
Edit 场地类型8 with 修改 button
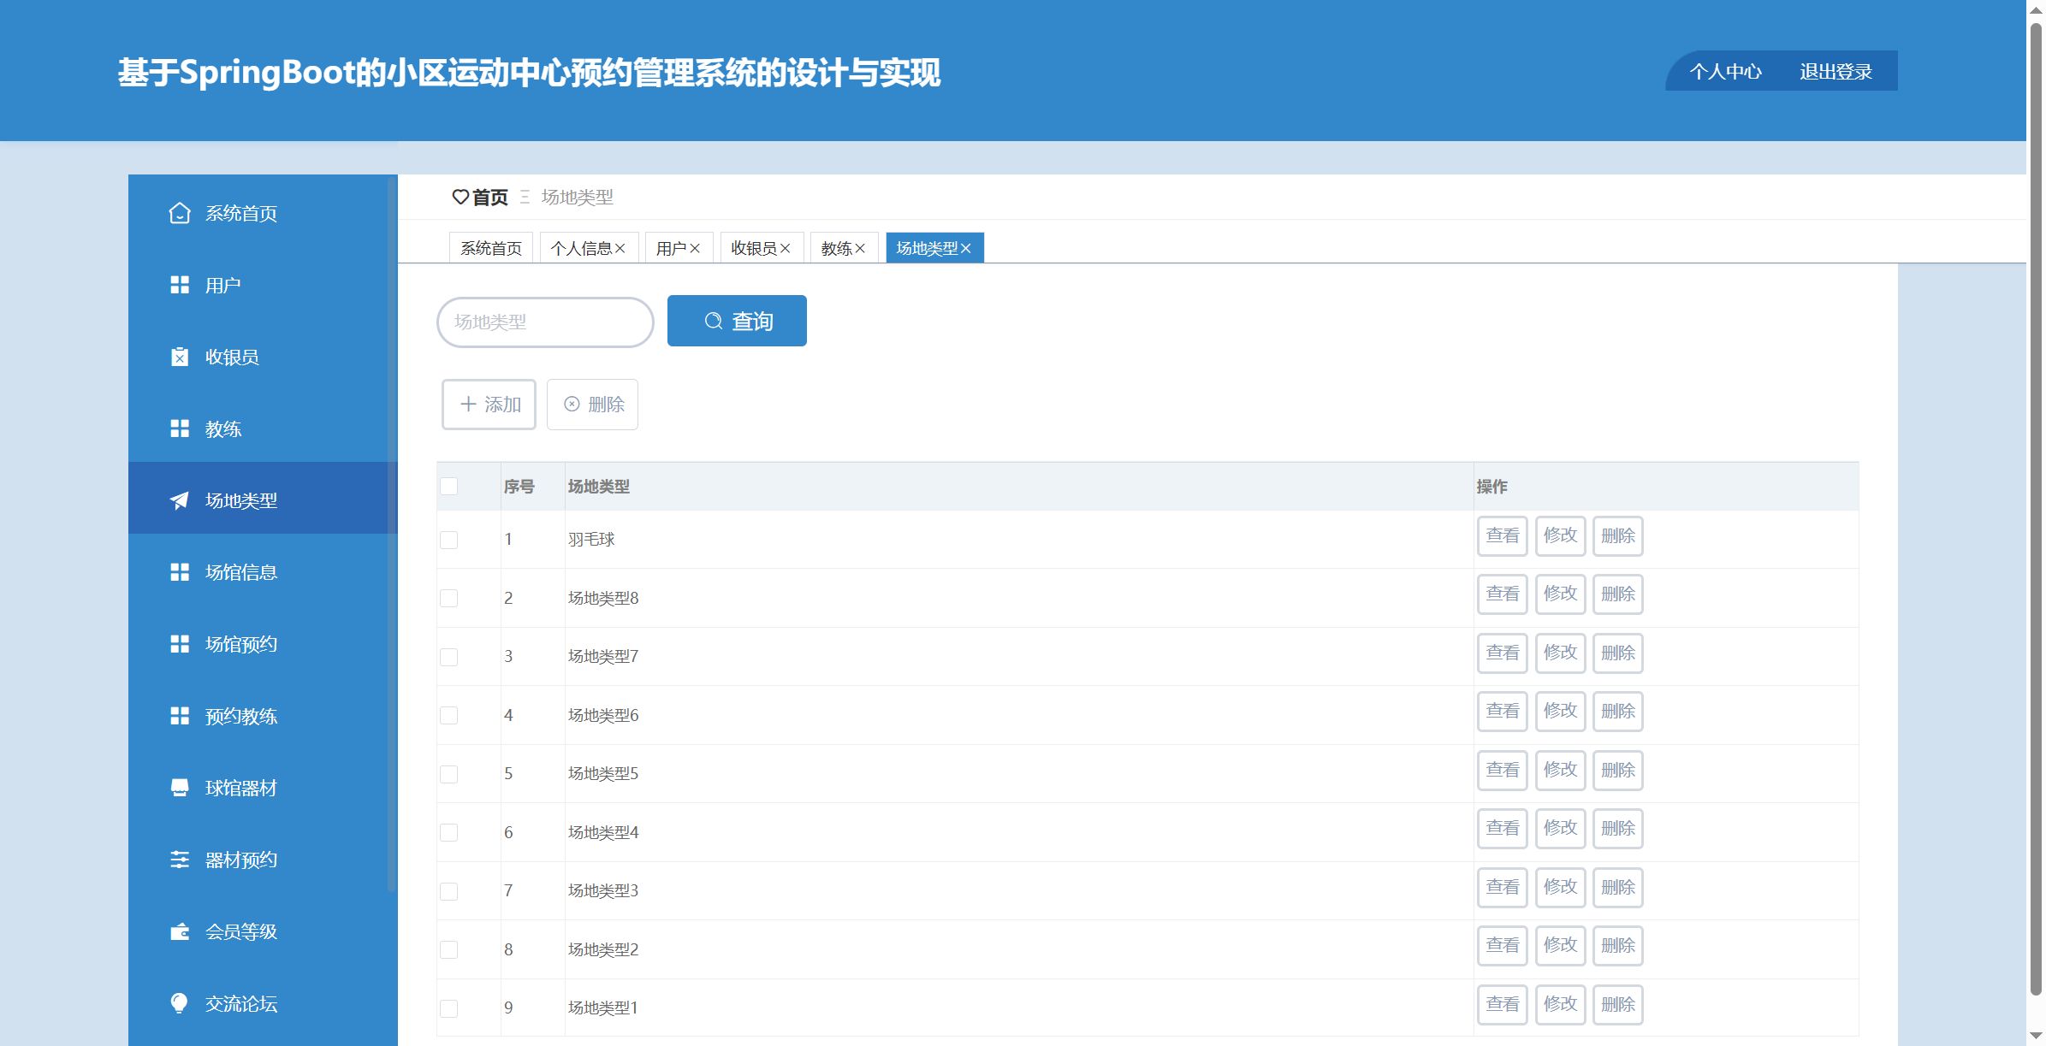coord(1561,594)
